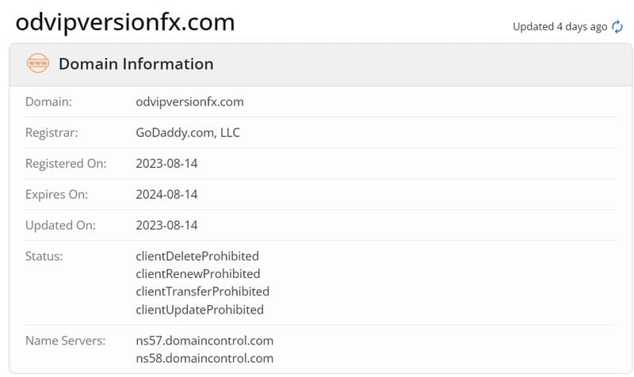Click the Expires On label

click(56, 194)
